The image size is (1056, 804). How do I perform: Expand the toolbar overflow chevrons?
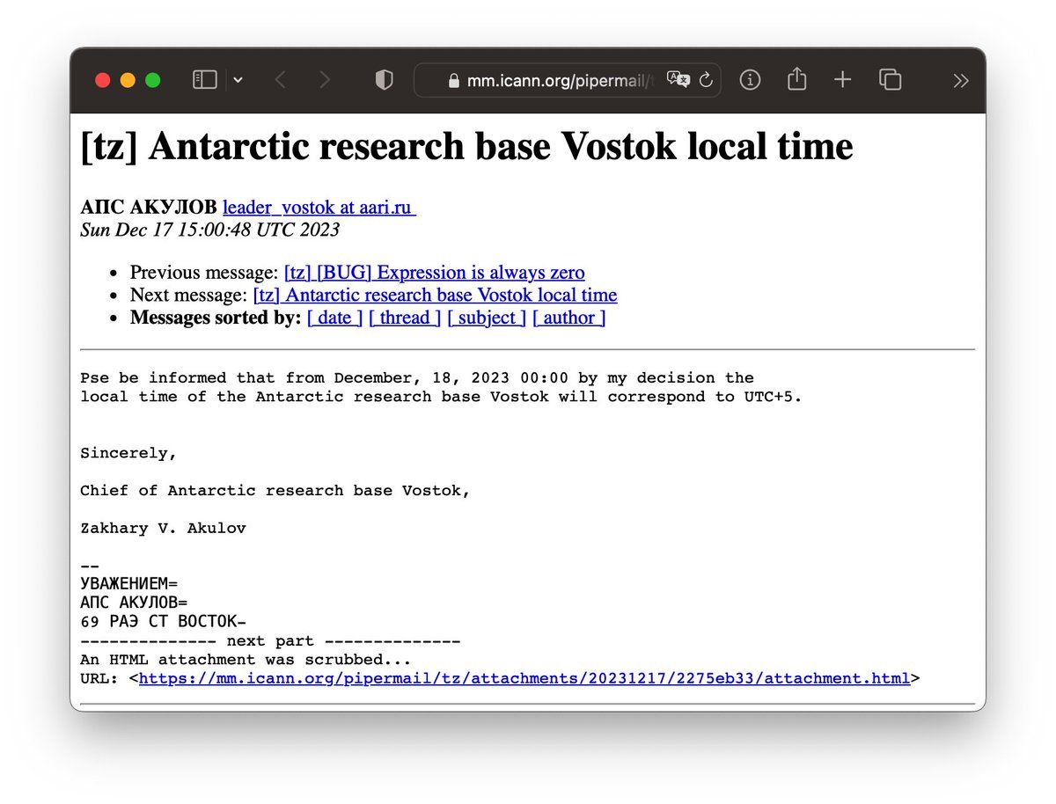(x=960, y=80)
